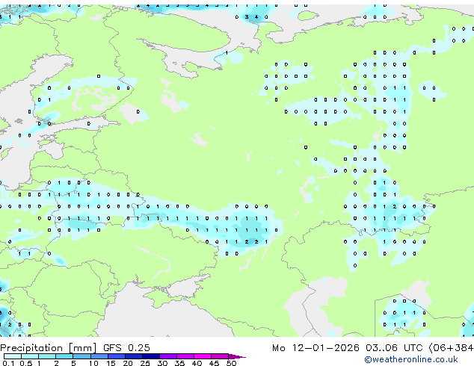The image size is (474, 366).
Task: Click the 2–5 mm legend color swatch
Action: (x=64, y=356)
